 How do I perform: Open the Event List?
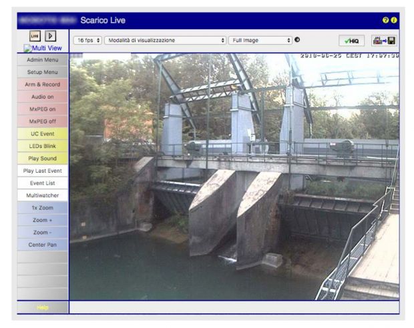[x=43, y=183]
